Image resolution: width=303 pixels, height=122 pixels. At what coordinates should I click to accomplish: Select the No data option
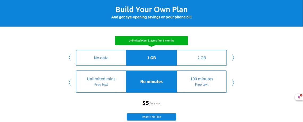[101, 58]
